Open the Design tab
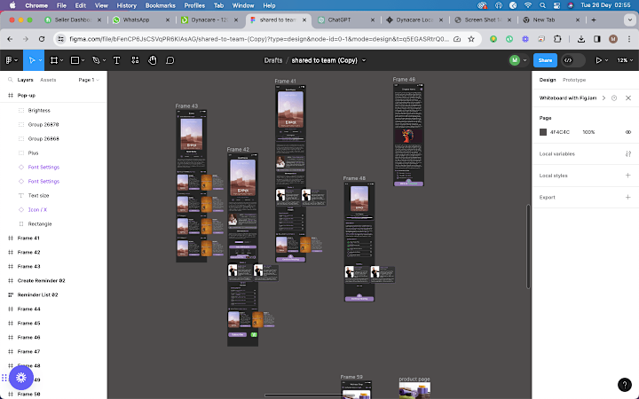Image resolution: width=639 pixels, height=399 pixels. click(x=548, y=80)
